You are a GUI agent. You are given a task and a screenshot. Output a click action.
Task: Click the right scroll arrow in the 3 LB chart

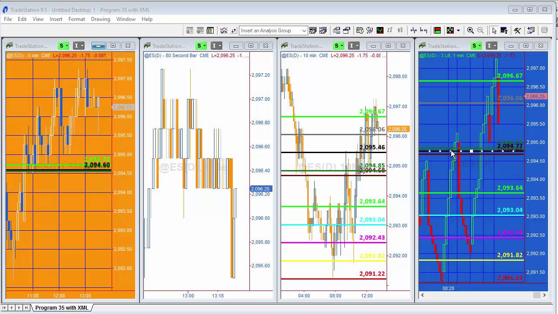(x=544, y=295)
